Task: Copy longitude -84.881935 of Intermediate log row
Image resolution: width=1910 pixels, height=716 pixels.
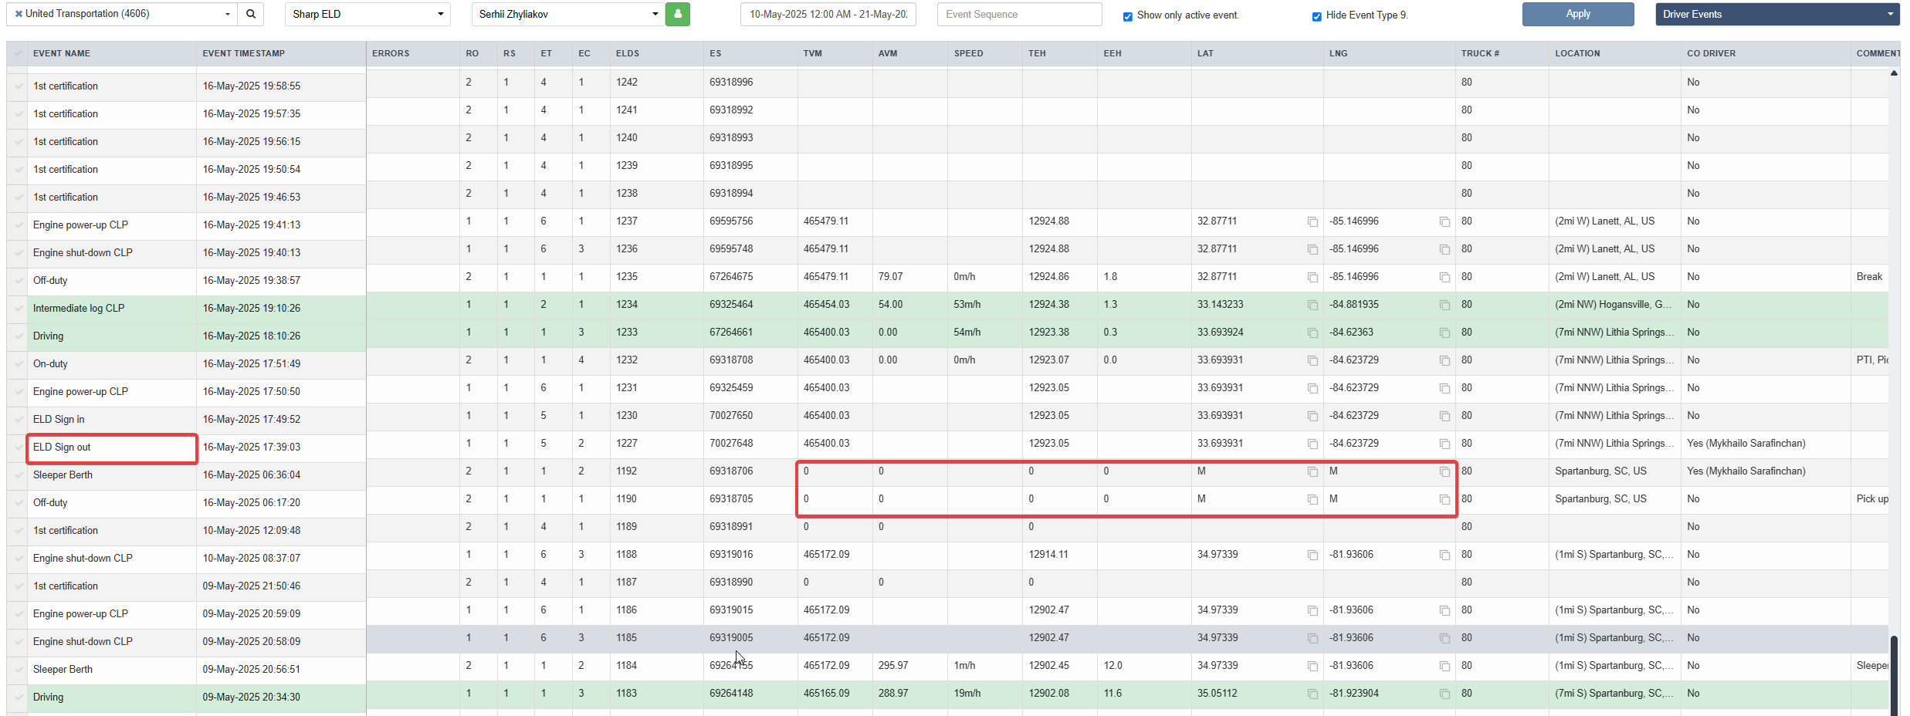Action: (x=1444, y=305)
